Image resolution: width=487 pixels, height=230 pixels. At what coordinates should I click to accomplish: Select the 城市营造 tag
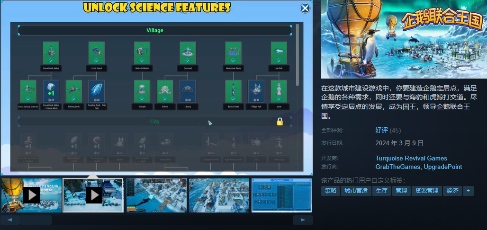point(356,191)
